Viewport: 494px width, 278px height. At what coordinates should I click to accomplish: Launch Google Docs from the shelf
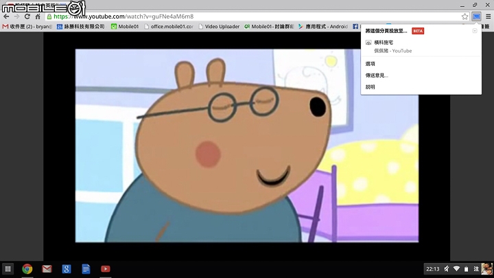click(86, 269)
